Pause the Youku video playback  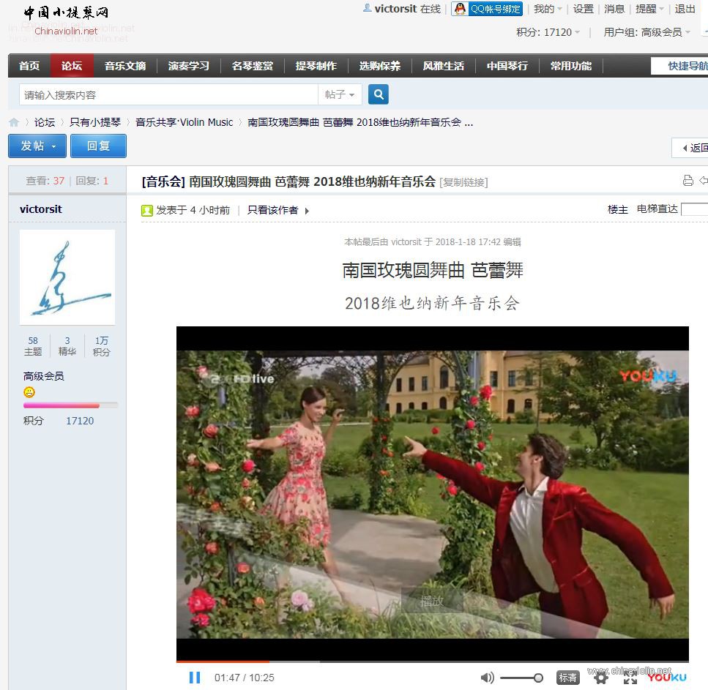[x=195, y=678]
